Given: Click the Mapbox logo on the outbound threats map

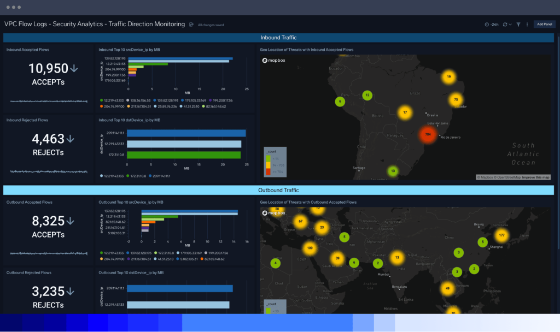Looking at the screenshot, I should (x=274, y=213).
